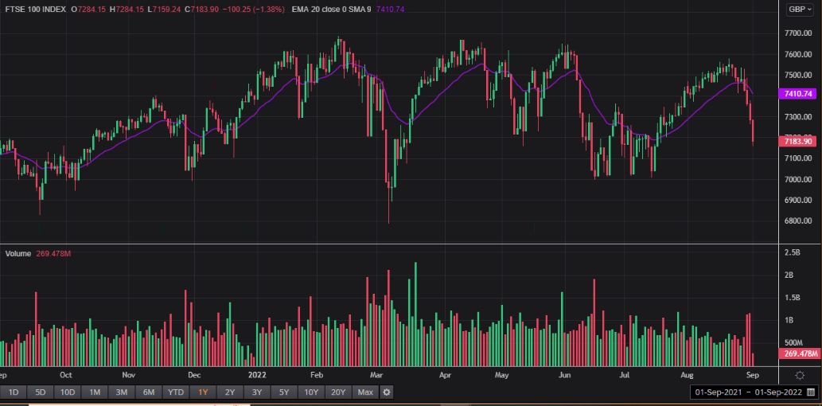Click the Volume indicator label
822x406 pixels.
click(x=18, y=254)
